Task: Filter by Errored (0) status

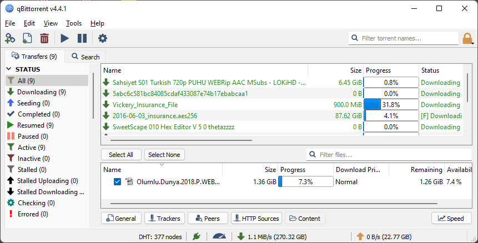Action: [47, 214]
